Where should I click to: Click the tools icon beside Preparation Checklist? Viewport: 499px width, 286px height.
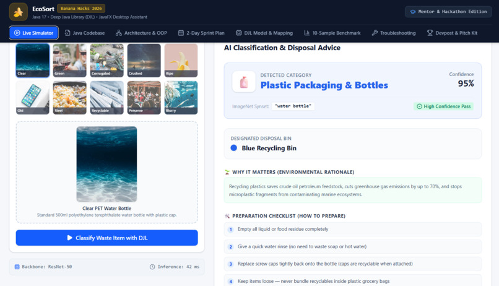[227, 216]
